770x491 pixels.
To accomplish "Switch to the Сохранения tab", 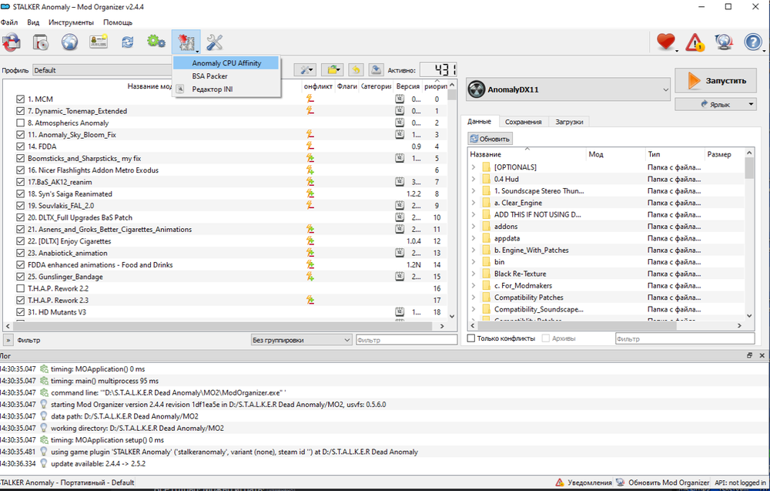I will [523, 122].
